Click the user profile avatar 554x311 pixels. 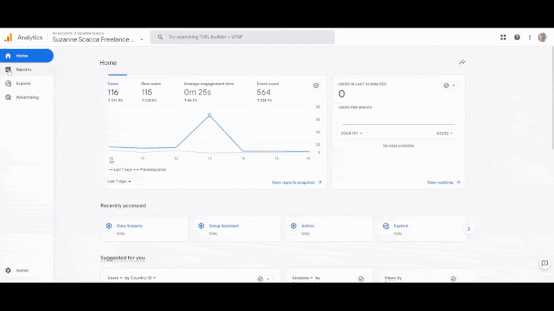click(x=542, y=37)
